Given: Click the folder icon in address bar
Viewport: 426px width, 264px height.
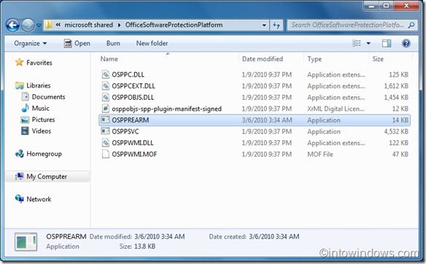Looking at the screenshot, I should click(48, 25).
